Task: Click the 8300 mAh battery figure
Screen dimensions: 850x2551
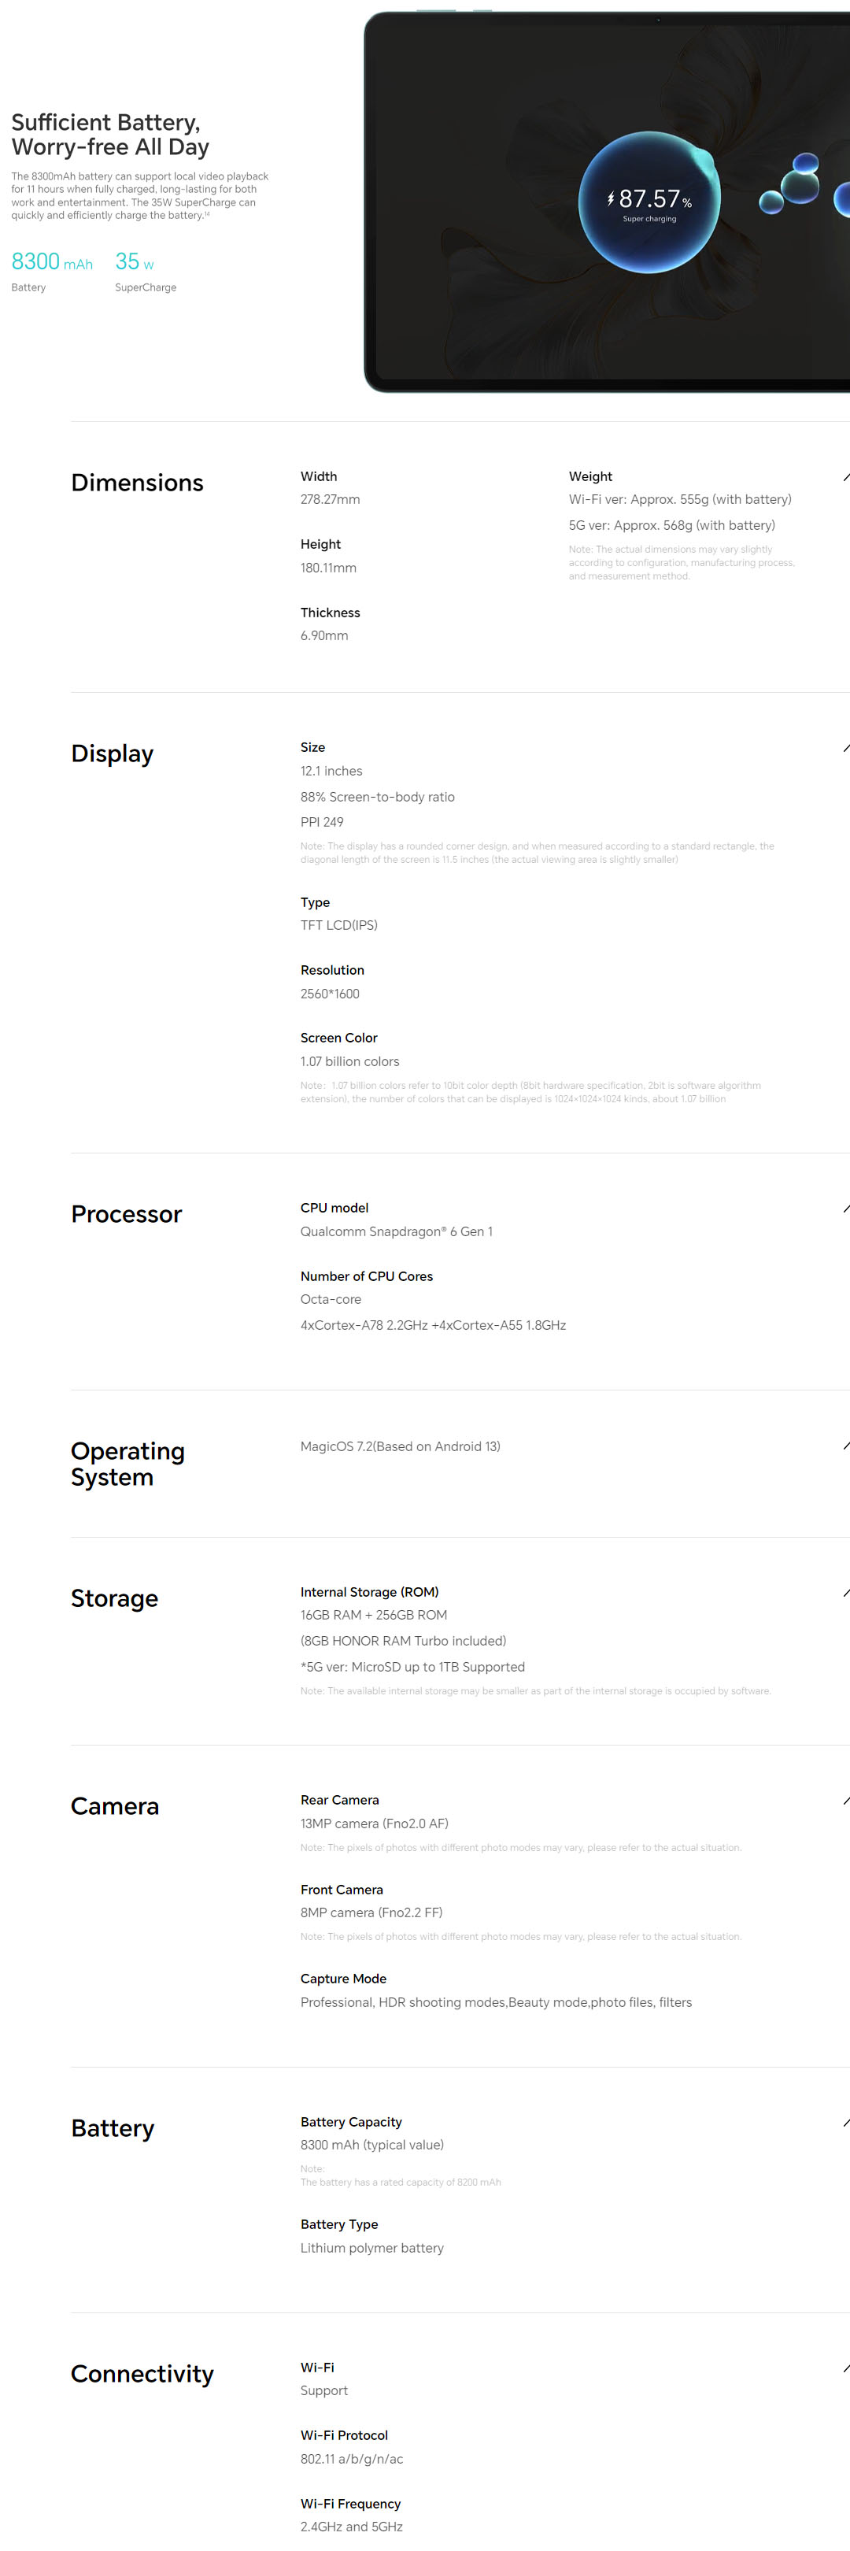Action: point(51,262)
